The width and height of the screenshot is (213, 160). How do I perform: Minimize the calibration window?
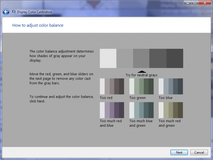pos(188,3)
